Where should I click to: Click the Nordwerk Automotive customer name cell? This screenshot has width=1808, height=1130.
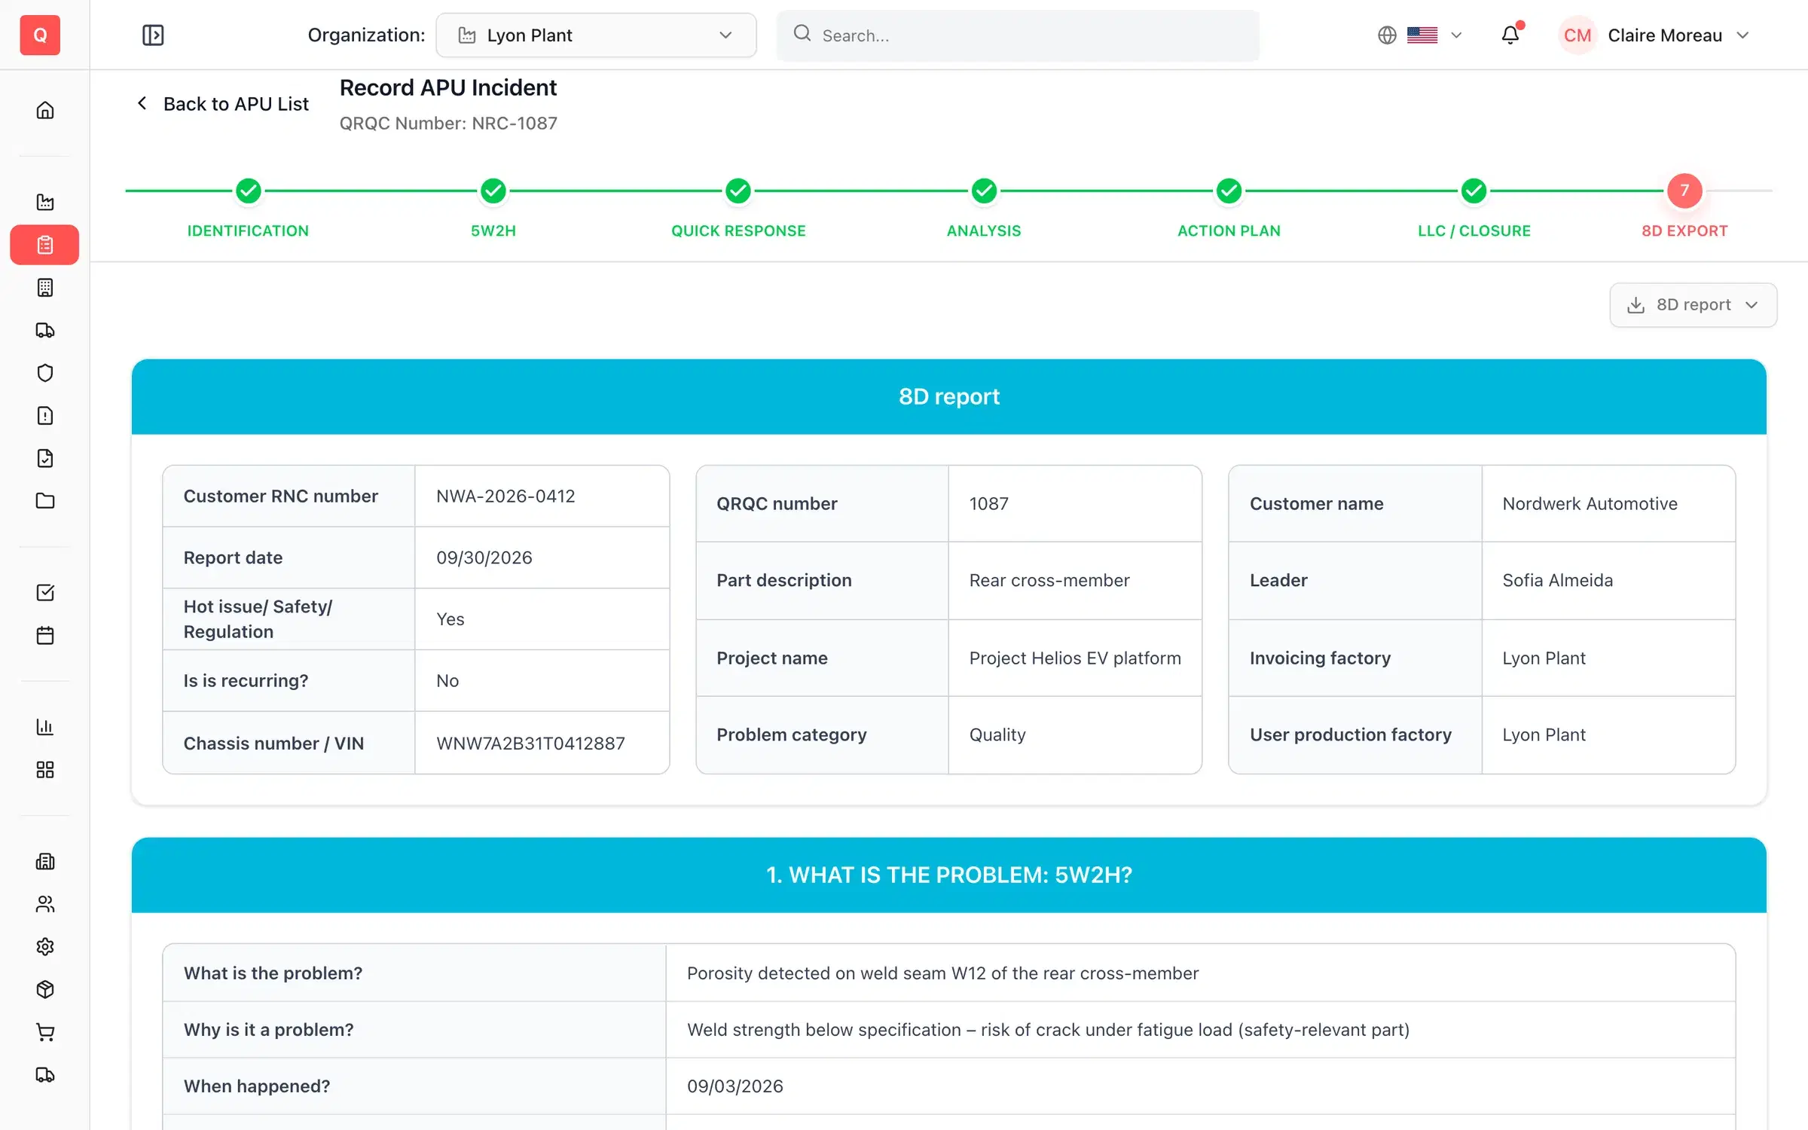[1608, 503]
